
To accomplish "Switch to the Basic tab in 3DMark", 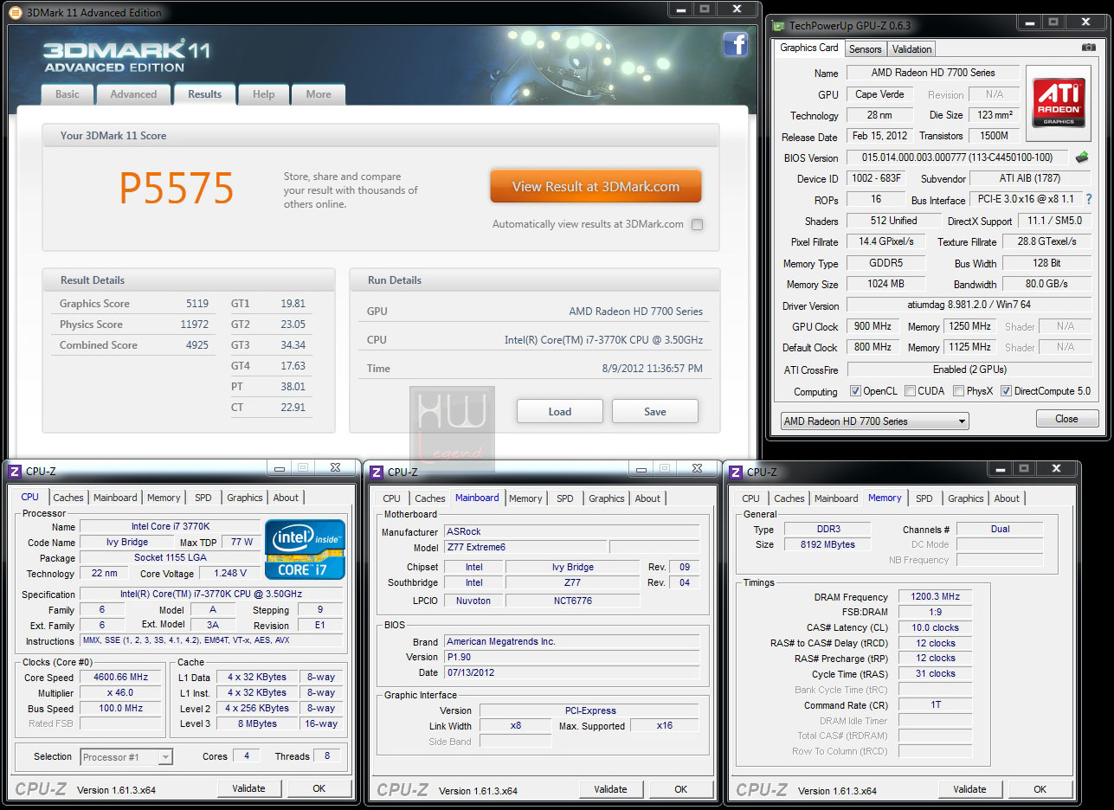I will pos(68,94).
